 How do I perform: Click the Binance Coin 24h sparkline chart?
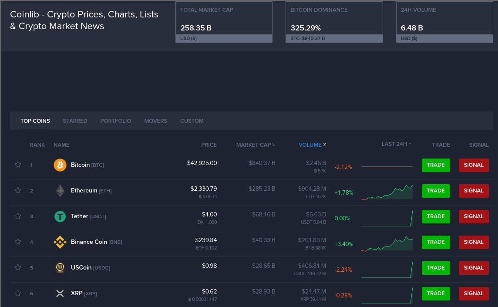point(387,244)
